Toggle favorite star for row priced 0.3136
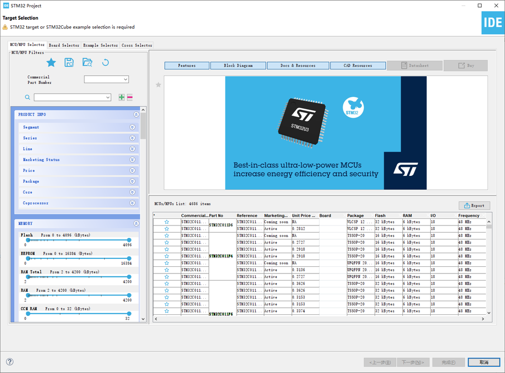This screenshot has height=373, width=505. coord(166,270)
